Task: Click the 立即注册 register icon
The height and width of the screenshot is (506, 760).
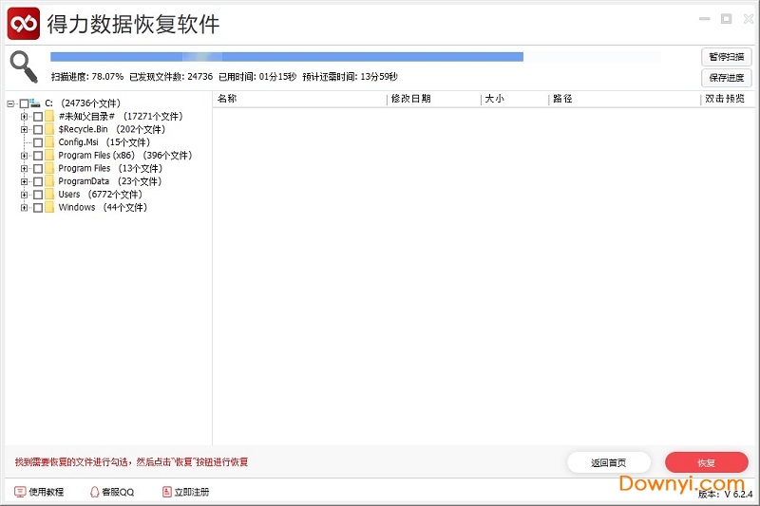Action: click(x=166, y=492)
